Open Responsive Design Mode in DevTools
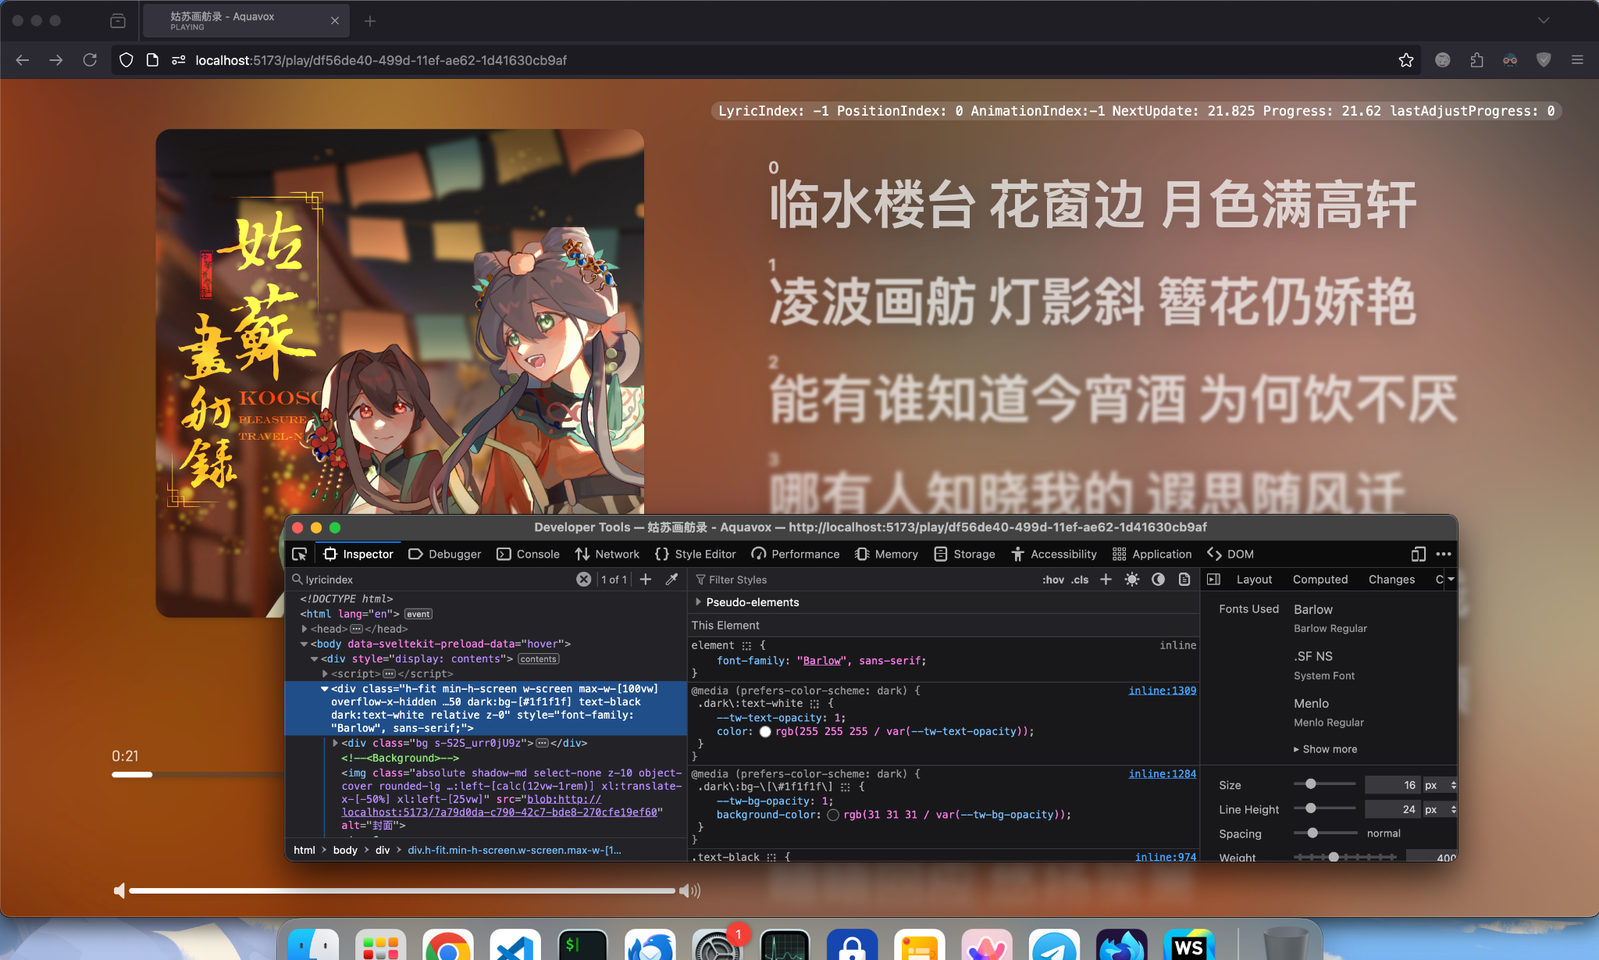 coord(1419,554)
